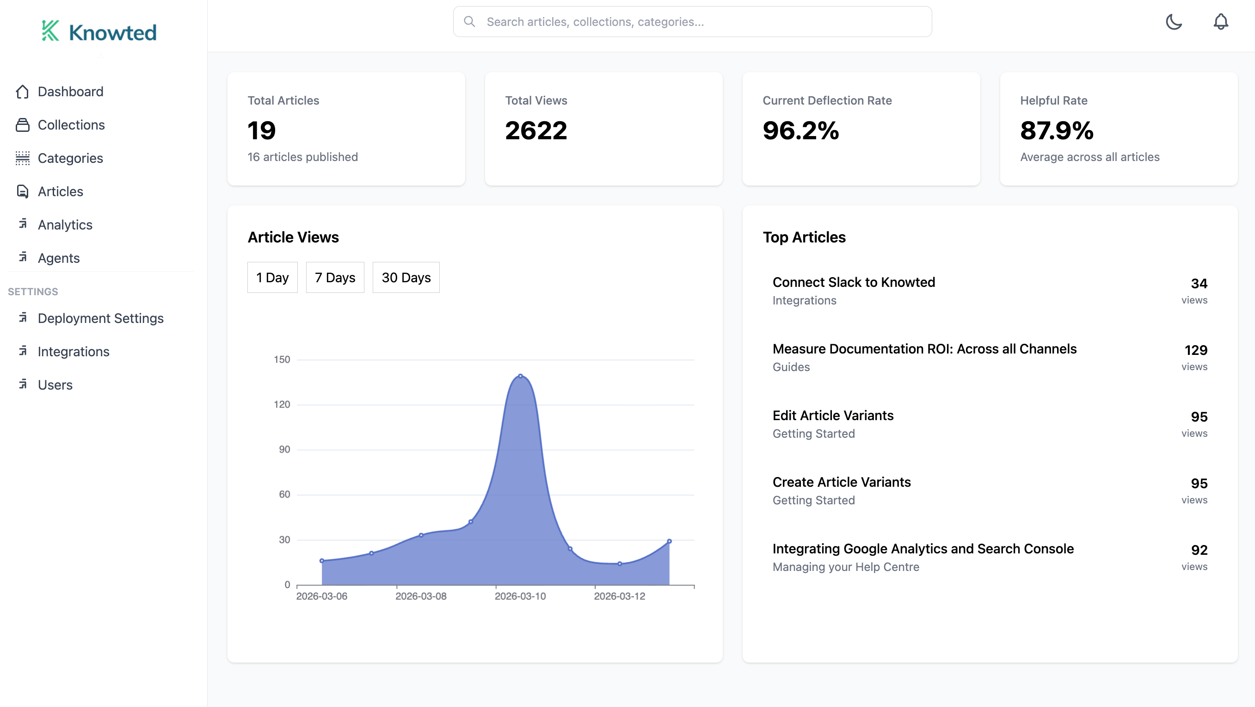Click the 2026-03-12 axis label
1255x707 pixels.
tap(619, 596)
